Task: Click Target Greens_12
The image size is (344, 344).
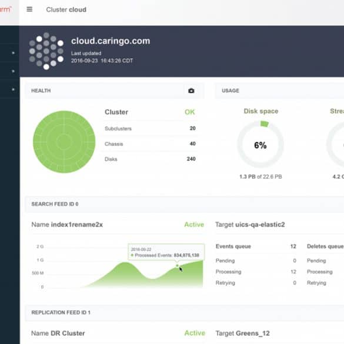Action: coord(242,333)
